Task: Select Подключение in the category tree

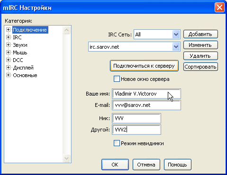Action: tap(30, 30)
